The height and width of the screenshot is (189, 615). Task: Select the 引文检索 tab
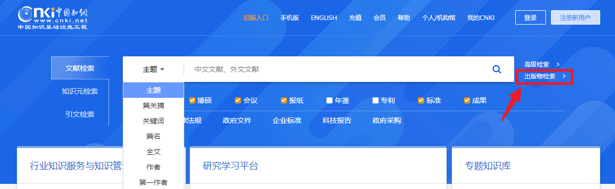(x=80, y=114)
